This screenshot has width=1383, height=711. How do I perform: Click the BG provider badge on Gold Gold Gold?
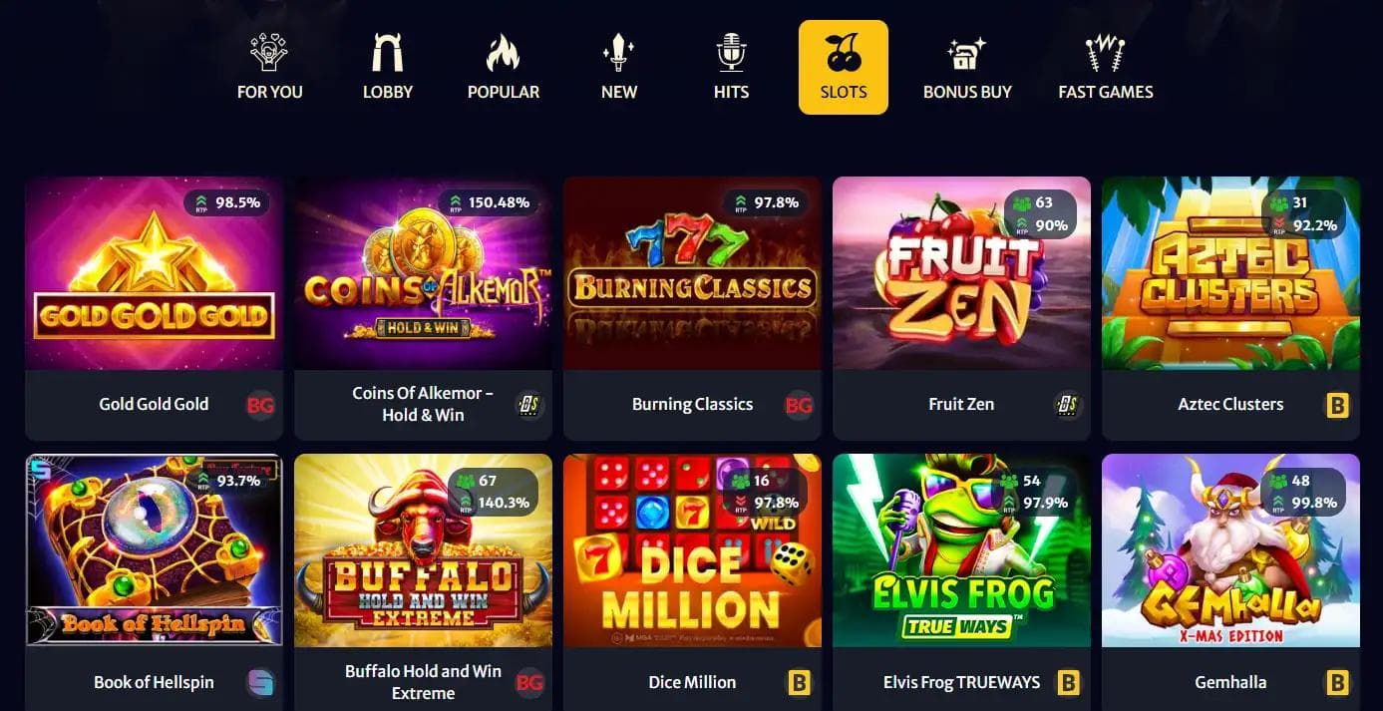click(x=261, y=405)
